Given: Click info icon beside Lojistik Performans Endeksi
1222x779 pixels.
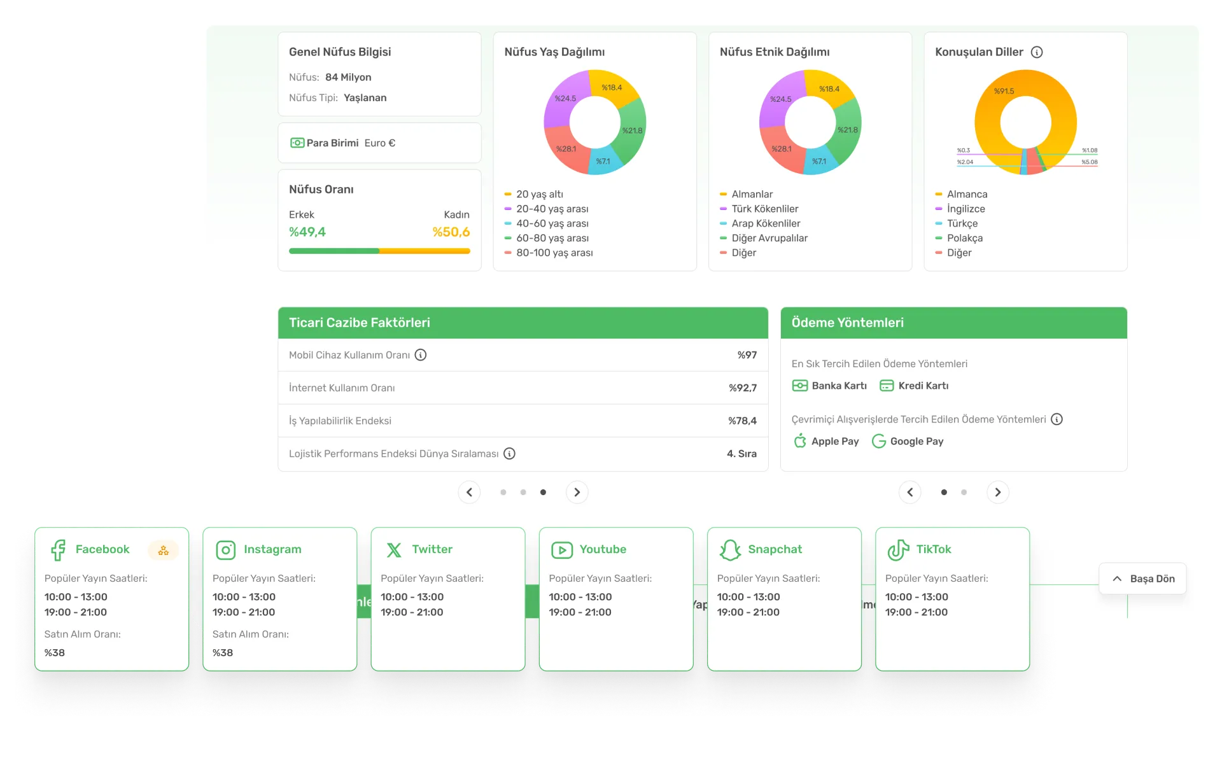Looking at the screenshot, I should point(509,454).
